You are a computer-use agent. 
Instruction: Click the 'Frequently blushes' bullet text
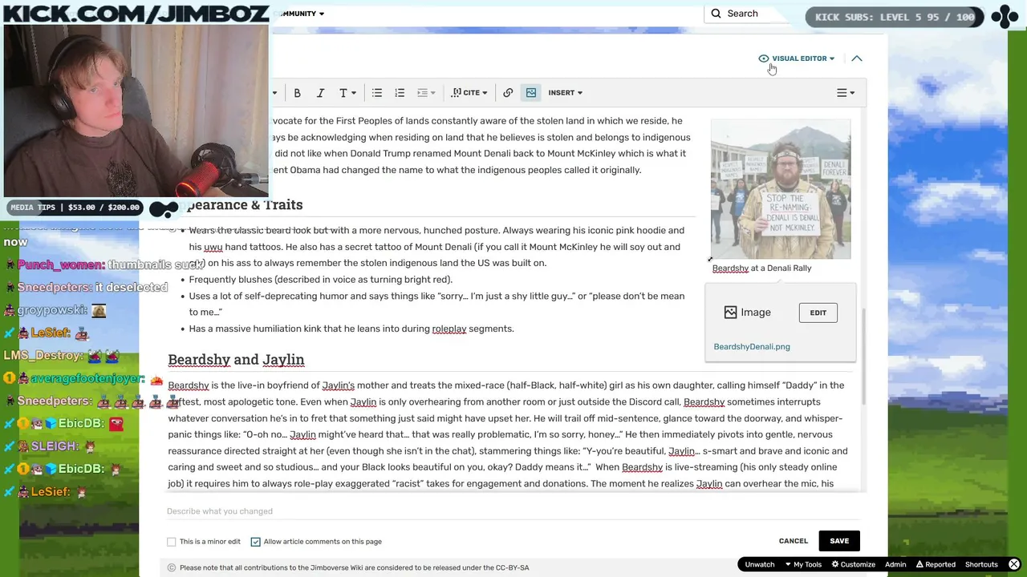coord(321,280)
